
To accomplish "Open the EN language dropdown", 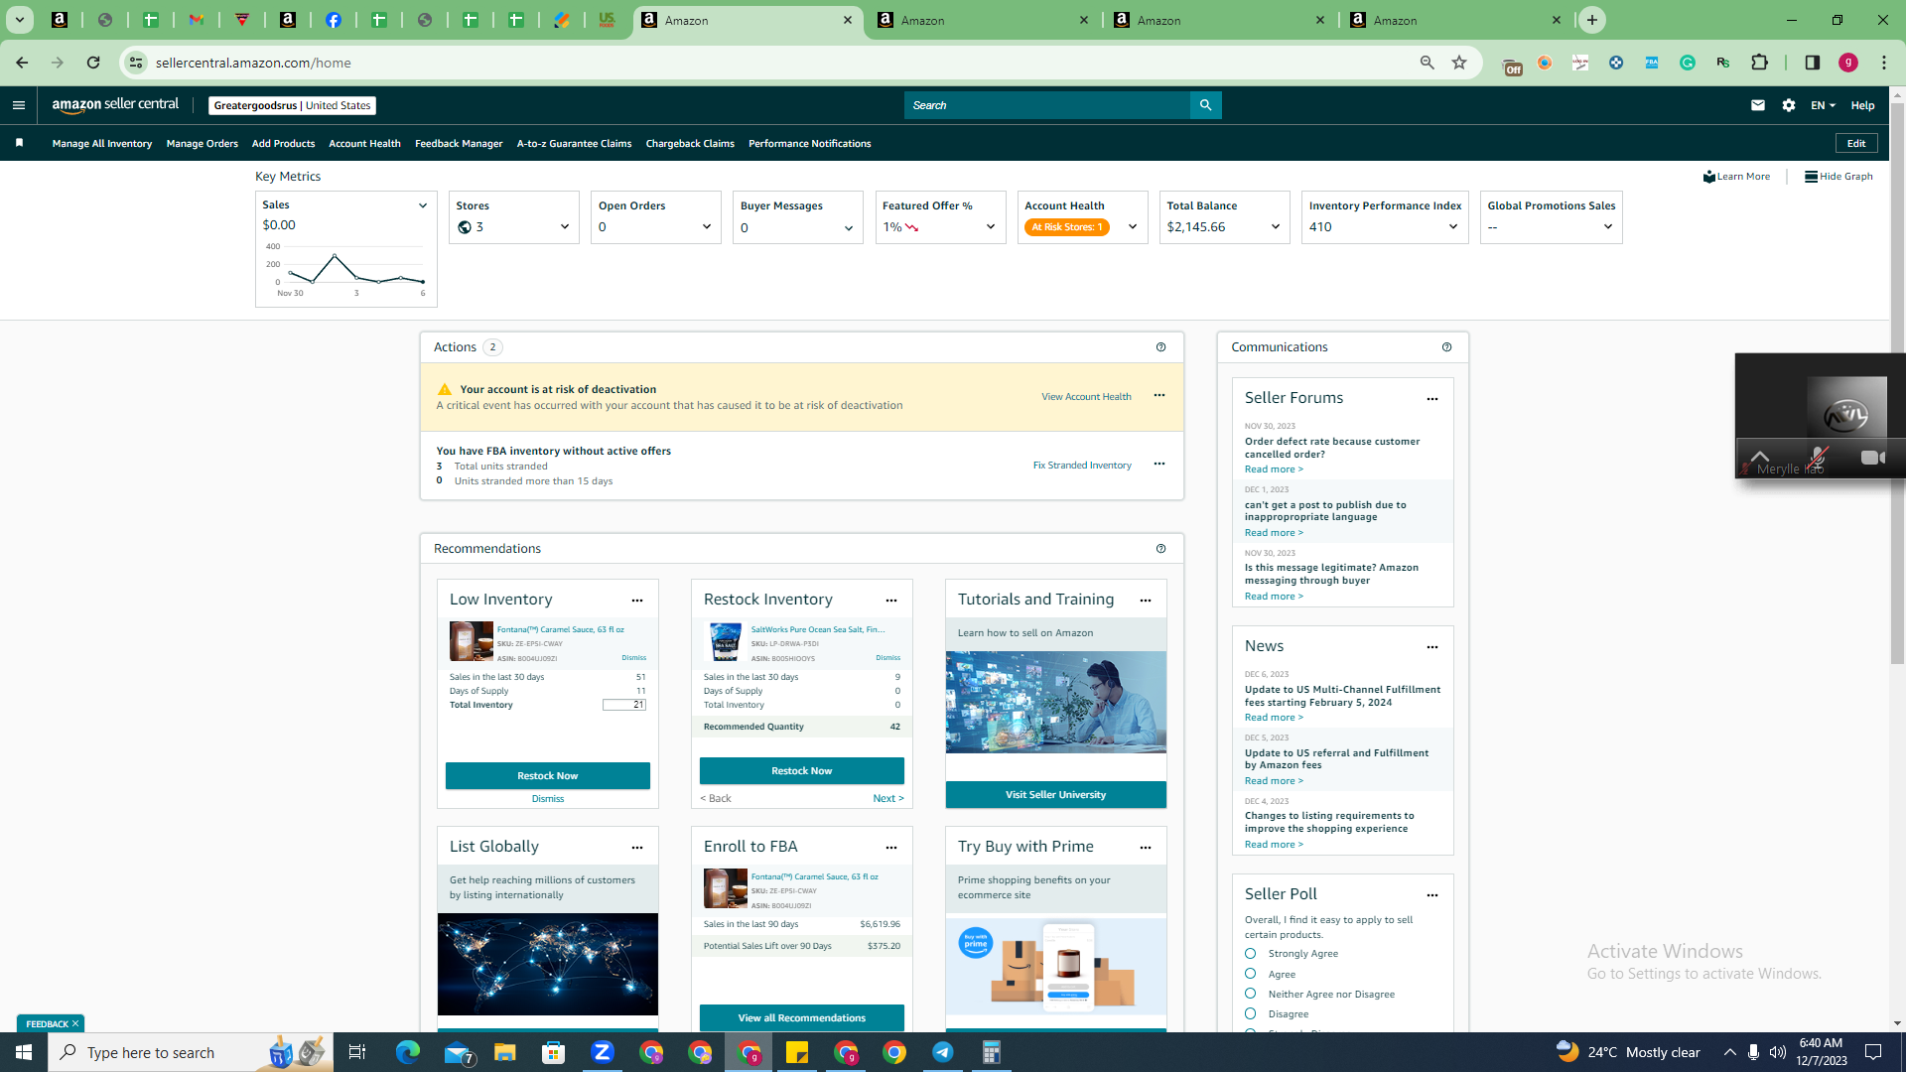I will 1823,105.
